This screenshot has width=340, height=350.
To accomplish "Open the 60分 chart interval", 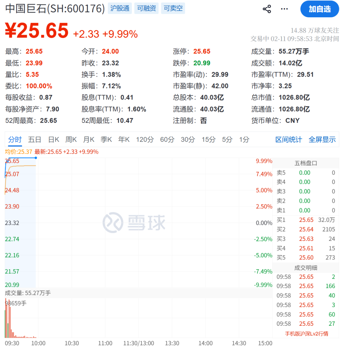I will tap(167, 140).
